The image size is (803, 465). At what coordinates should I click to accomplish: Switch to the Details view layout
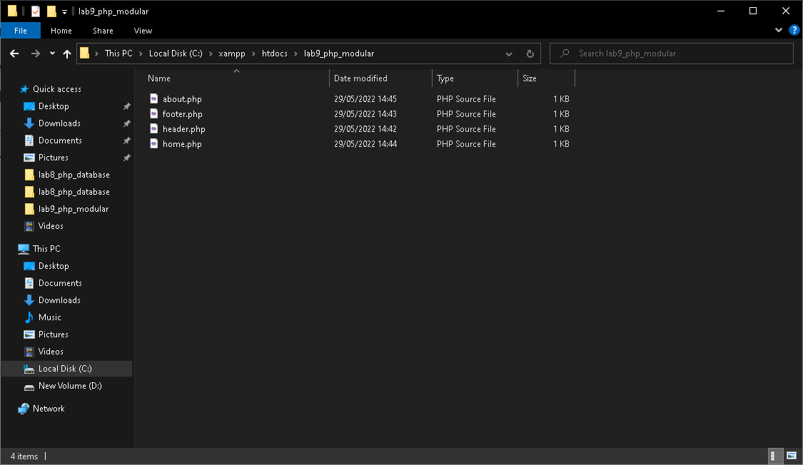776,456
